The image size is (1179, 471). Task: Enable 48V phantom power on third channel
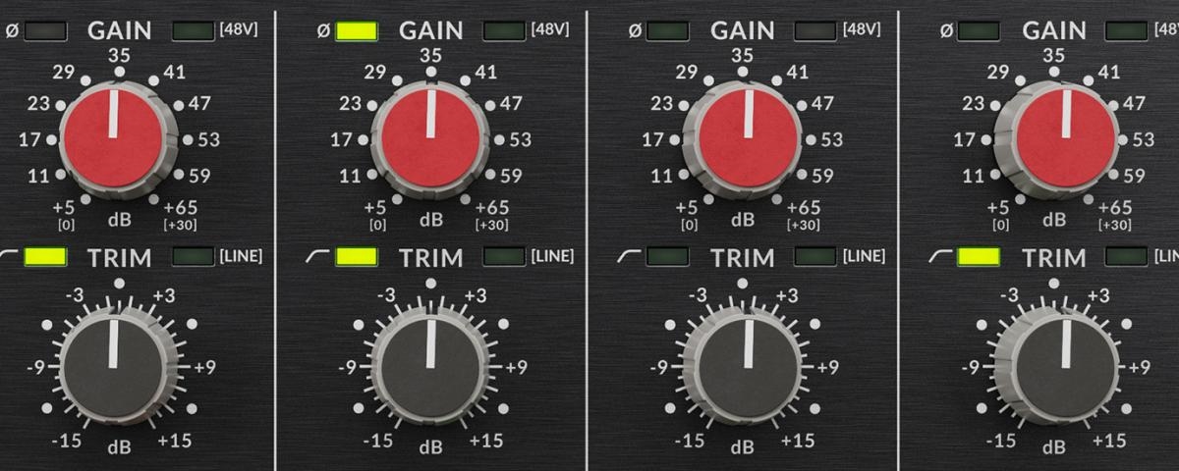[815, 30]
